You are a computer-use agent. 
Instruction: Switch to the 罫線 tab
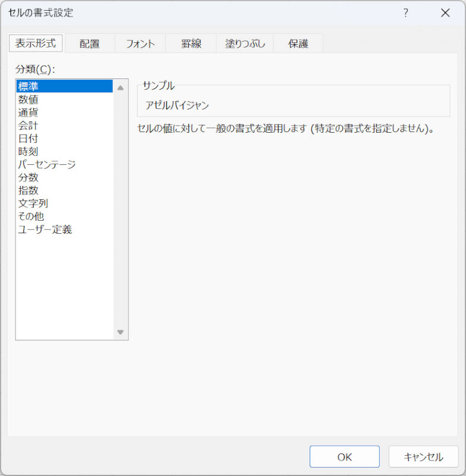point(191,43)
